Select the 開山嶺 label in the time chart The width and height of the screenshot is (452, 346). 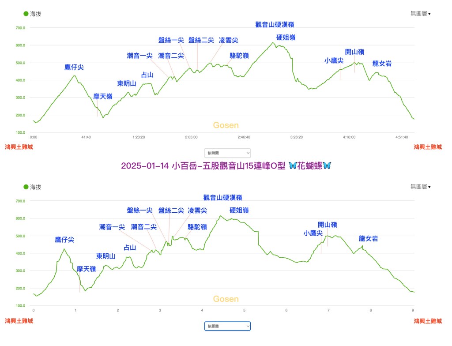pos(354,52)
